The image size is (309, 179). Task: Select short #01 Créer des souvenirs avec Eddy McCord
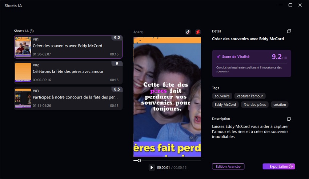point(68,47)
